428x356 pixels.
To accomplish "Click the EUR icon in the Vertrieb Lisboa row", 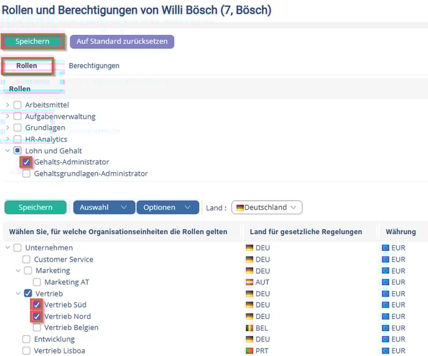I will tap(385, 350).
